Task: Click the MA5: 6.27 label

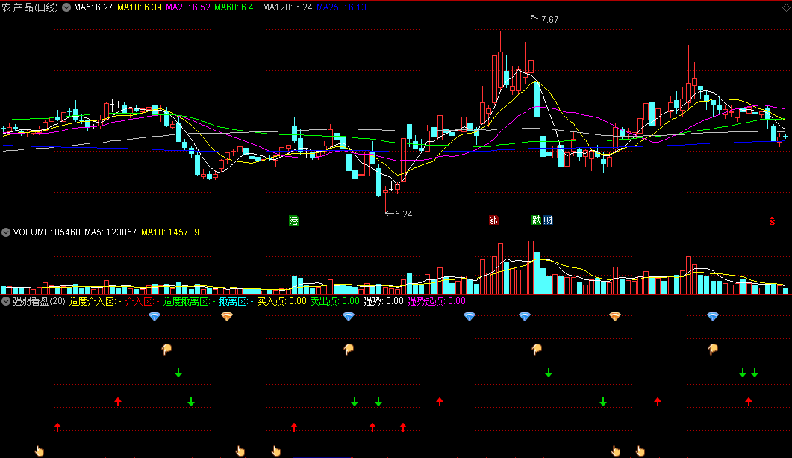Action: pyautogui.click(x=93, y=7)
